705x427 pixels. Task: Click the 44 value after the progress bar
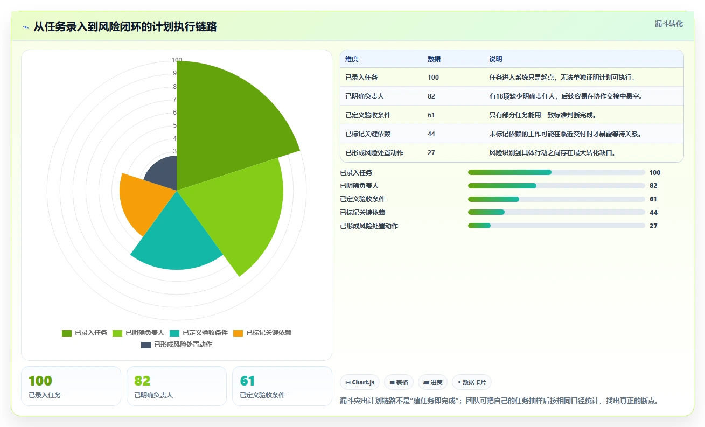(x=653, y=213)
